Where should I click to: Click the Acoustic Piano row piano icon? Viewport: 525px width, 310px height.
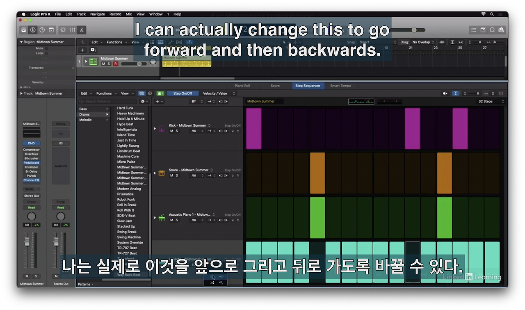[162, 218]
